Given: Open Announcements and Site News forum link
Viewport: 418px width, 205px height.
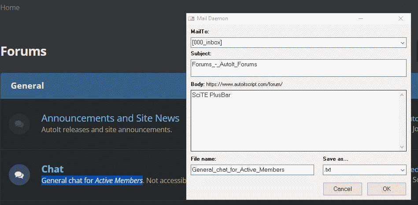Looking at the screenshot, I should [111, 118].
